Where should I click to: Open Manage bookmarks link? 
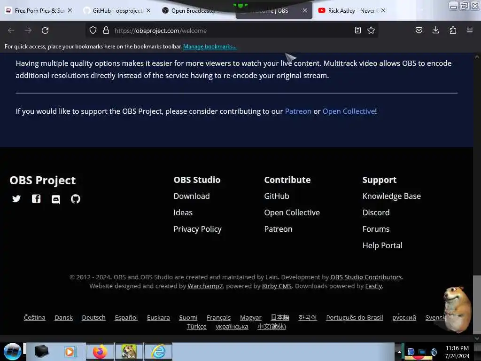tap(210, 47)
